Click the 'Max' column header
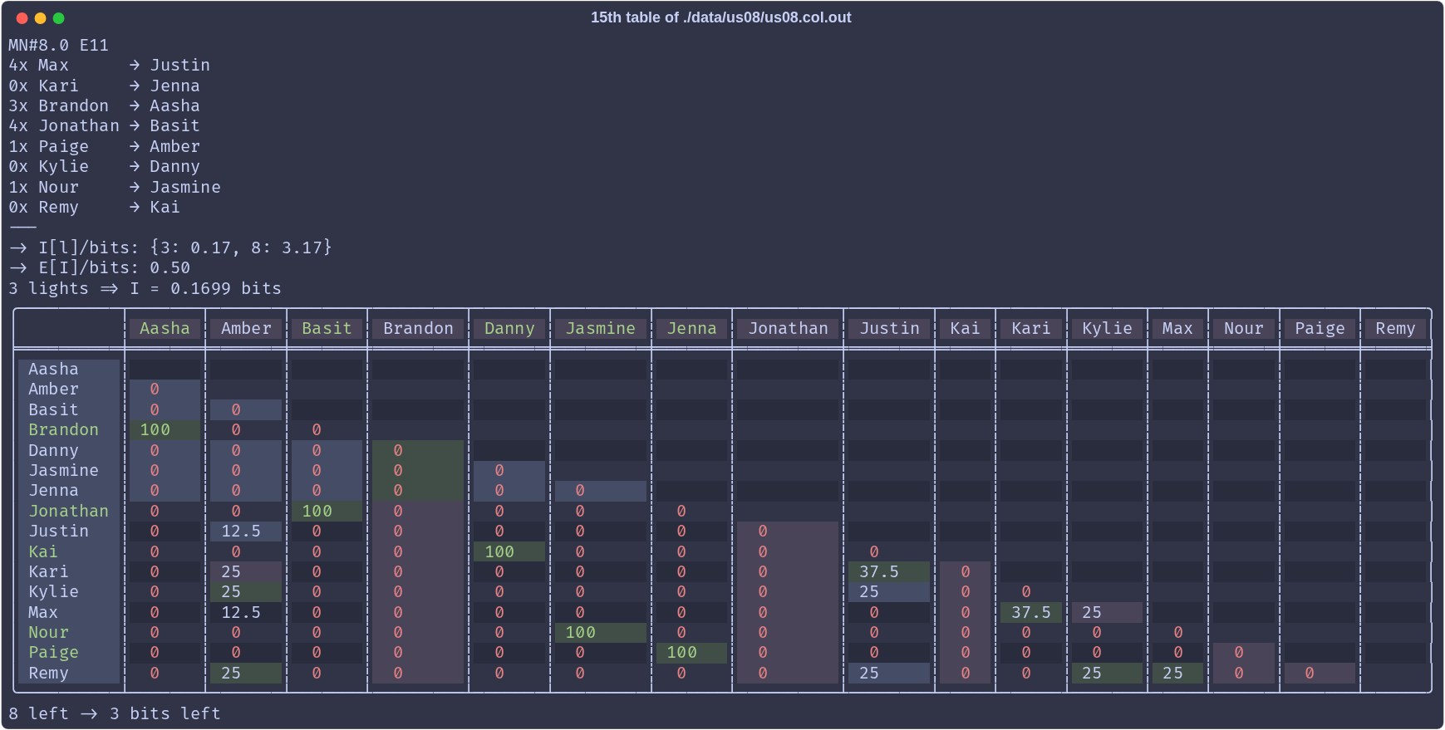This screenshot has width=1445, height=730. pos(1177,328)
